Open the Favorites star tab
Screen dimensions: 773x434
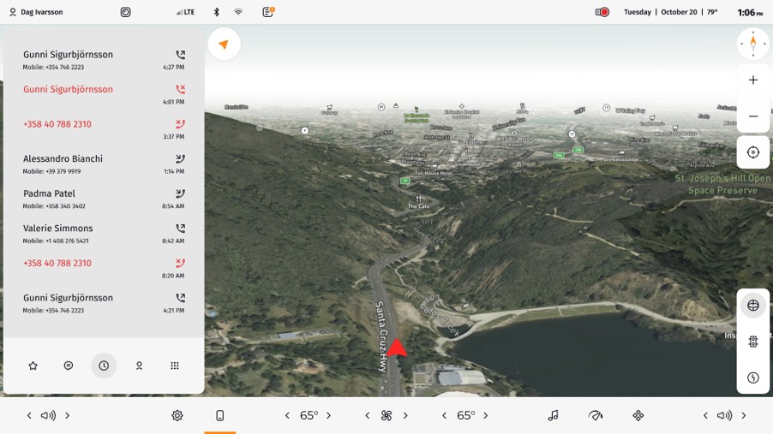[33, 366]
